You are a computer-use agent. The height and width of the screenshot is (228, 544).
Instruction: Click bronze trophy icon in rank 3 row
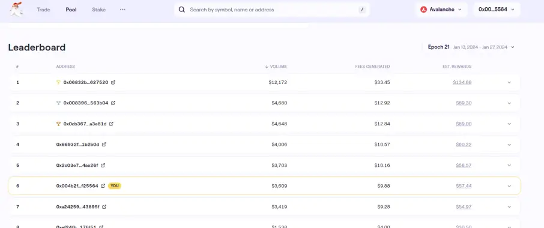[58, 124]
